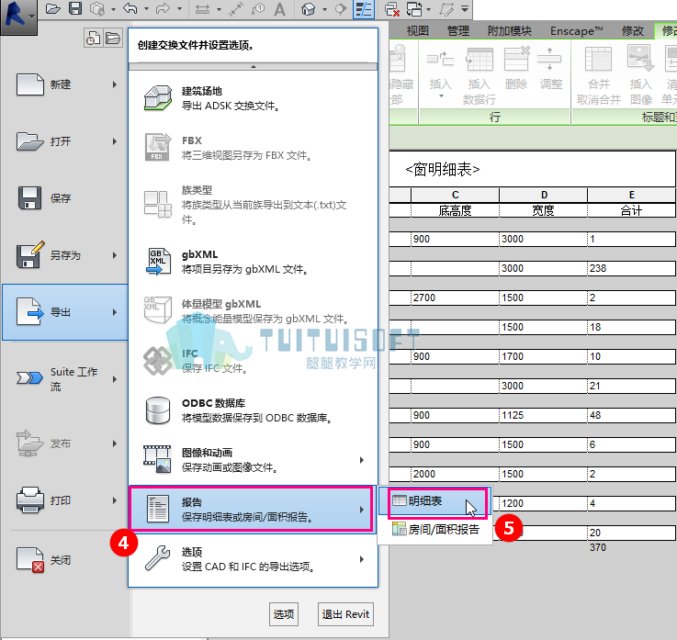Open 图像和动画 export submenu
Viewport: 677px width, 640px height.
point(253,460)
